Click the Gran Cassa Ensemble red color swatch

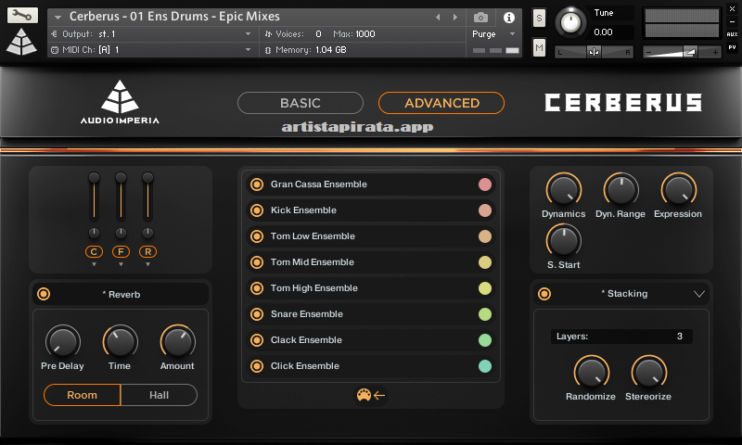tap(485, 184)
